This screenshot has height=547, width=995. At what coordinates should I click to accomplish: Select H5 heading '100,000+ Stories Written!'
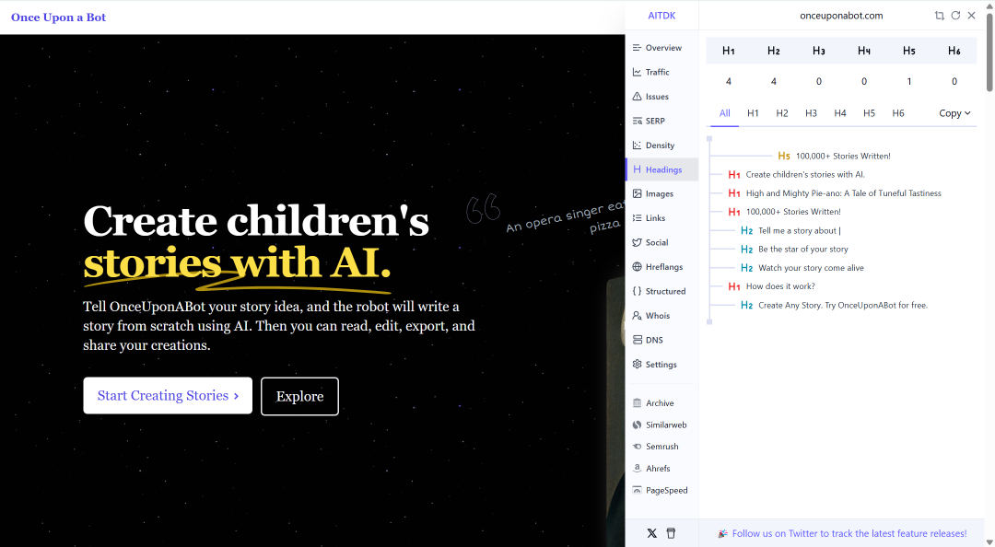click(834, 156)
